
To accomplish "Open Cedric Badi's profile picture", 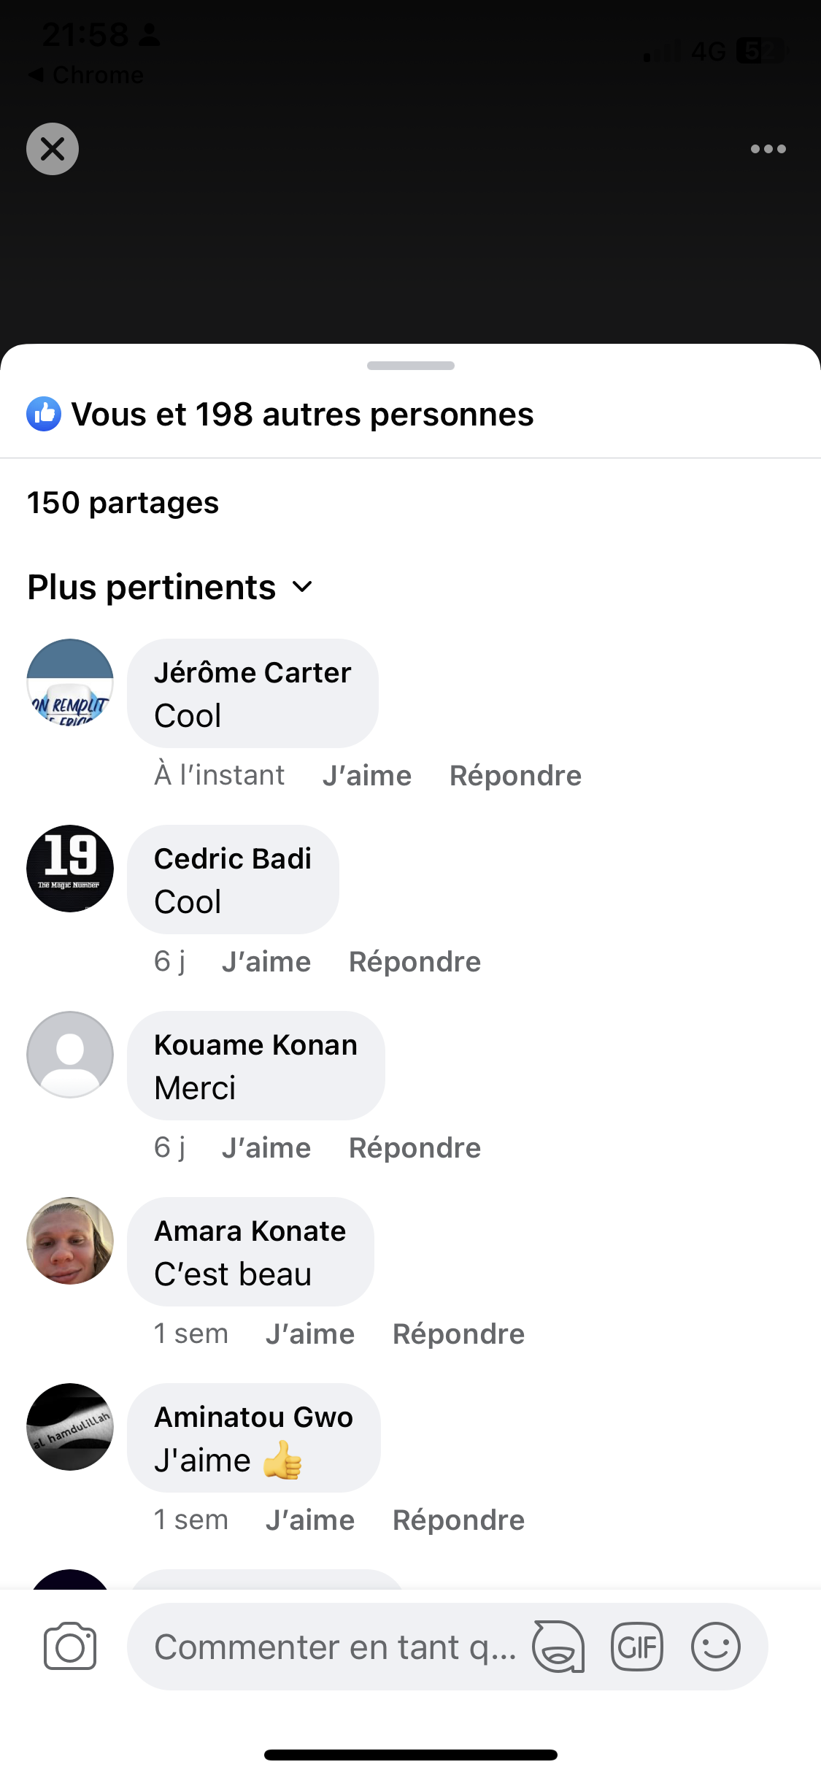I will [x=70, y=868].
